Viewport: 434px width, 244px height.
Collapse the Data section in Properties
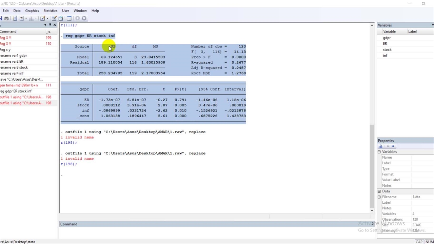click(379, 191)
